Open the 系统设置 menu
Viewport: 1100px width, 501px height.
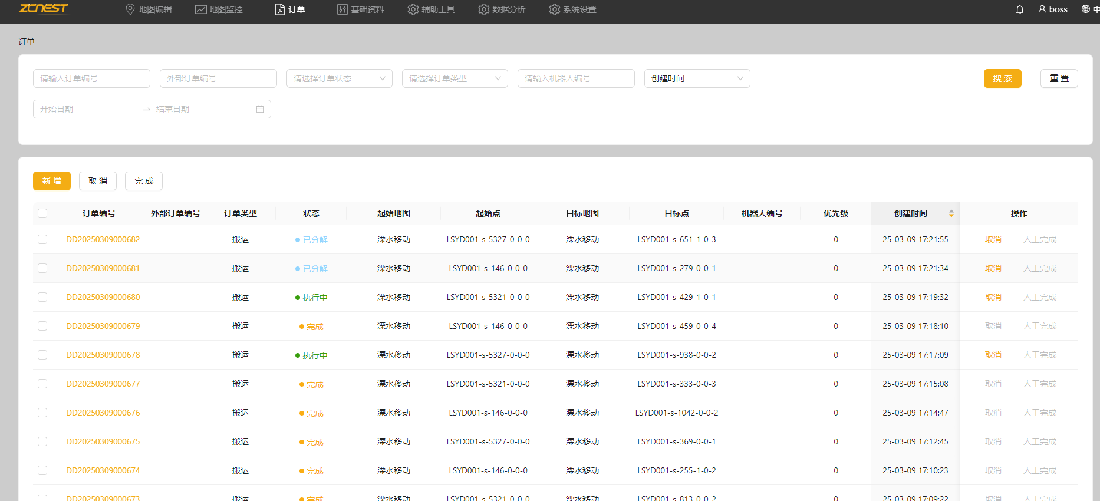coord(573,9)
